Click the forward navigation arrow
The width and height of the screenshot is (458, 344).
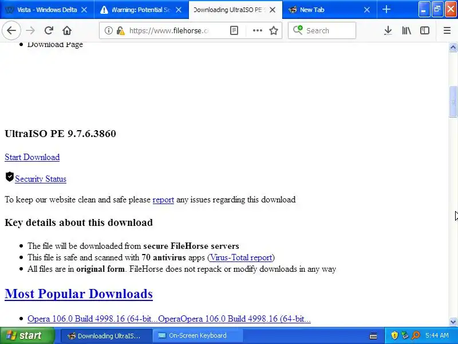(x=30, y=30)
